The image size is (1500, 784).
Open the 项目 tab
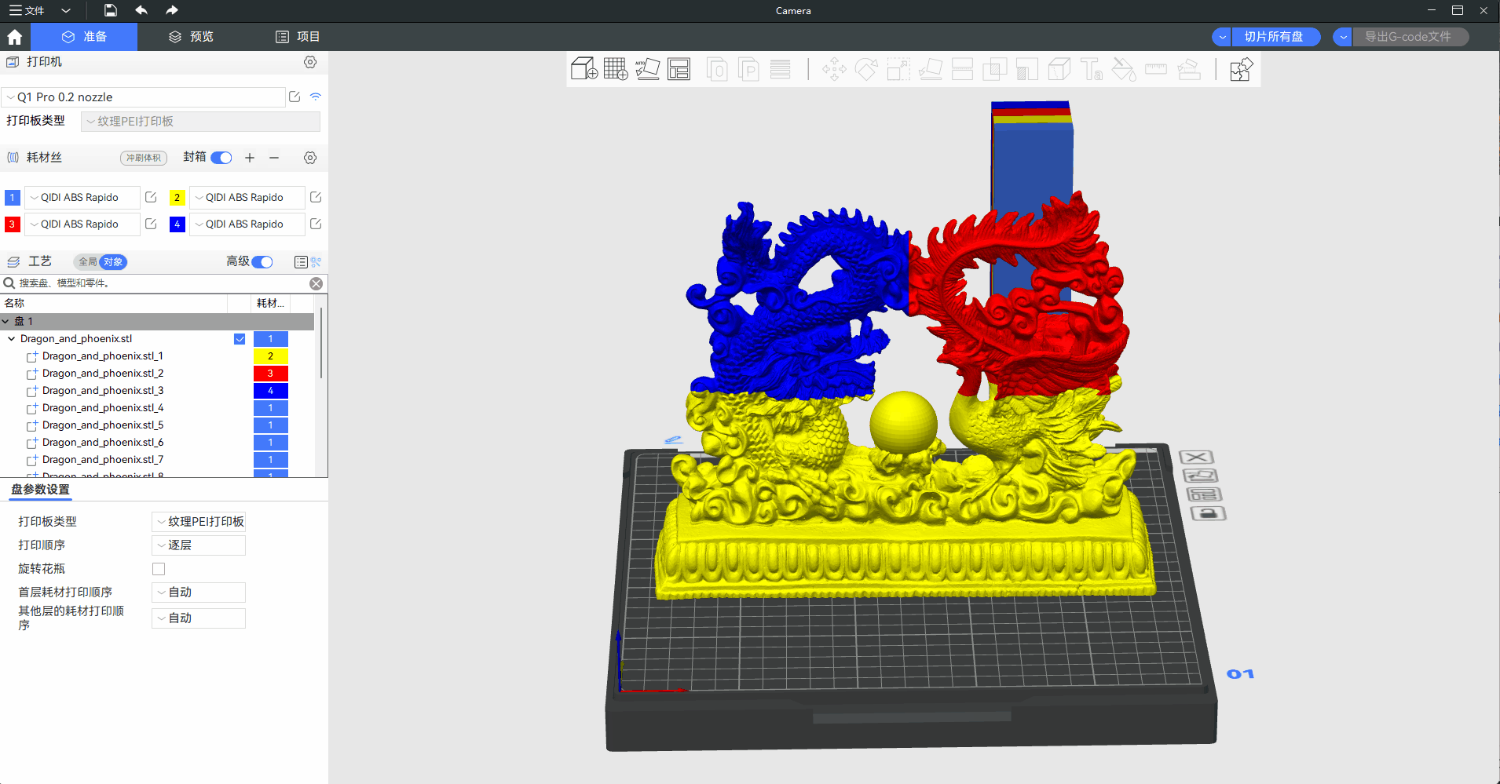298,37
